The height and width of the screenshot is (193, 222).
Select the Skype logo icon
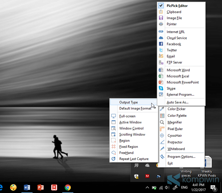(x=161, y=88)
